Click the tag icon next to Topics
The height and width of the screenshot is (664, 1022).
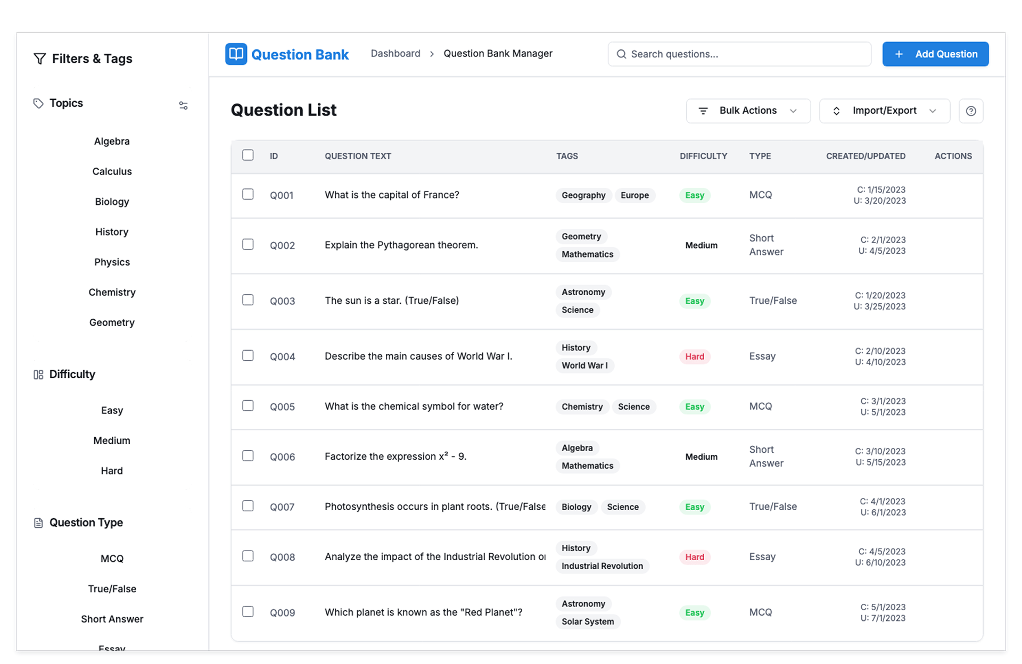click(x=38, y=103)
